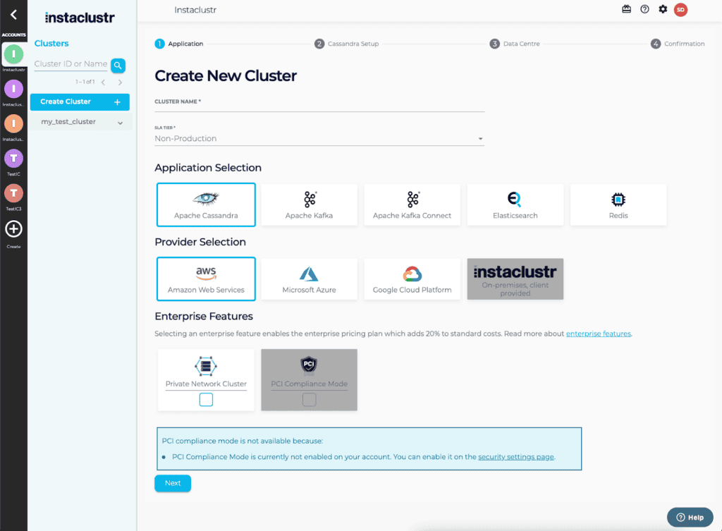Click the cluster search magnifier icon
The height and width of the screenshot is (531, 722).
(x=118, y=64)
